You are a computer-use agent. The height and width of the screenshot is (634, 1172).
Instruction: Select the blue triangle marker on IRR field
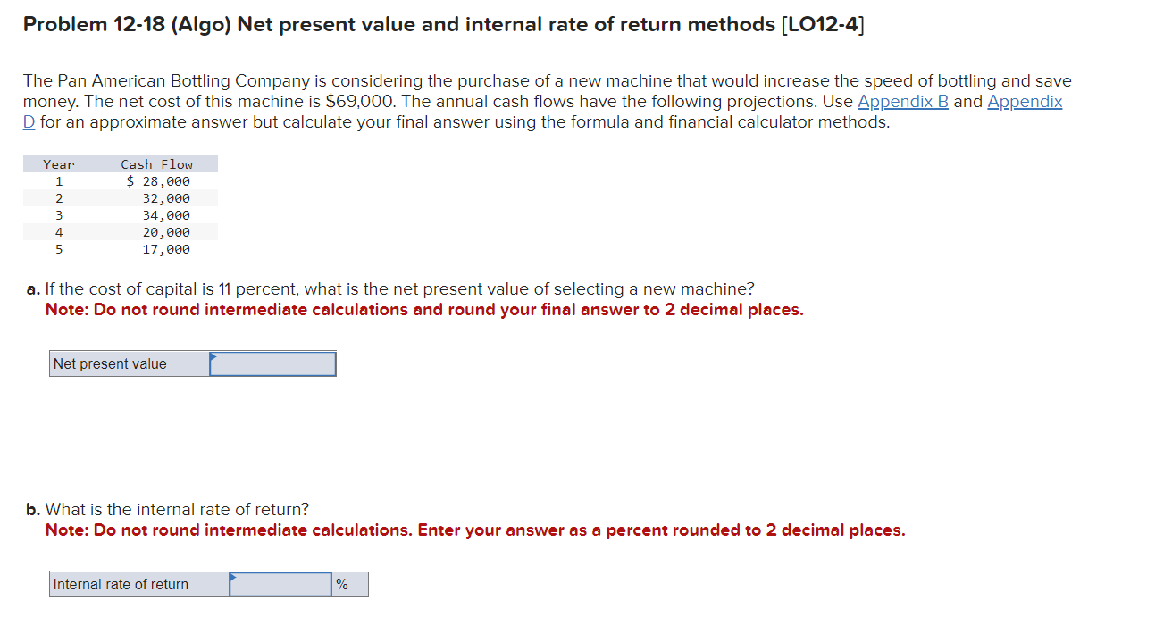coord(234,579)
